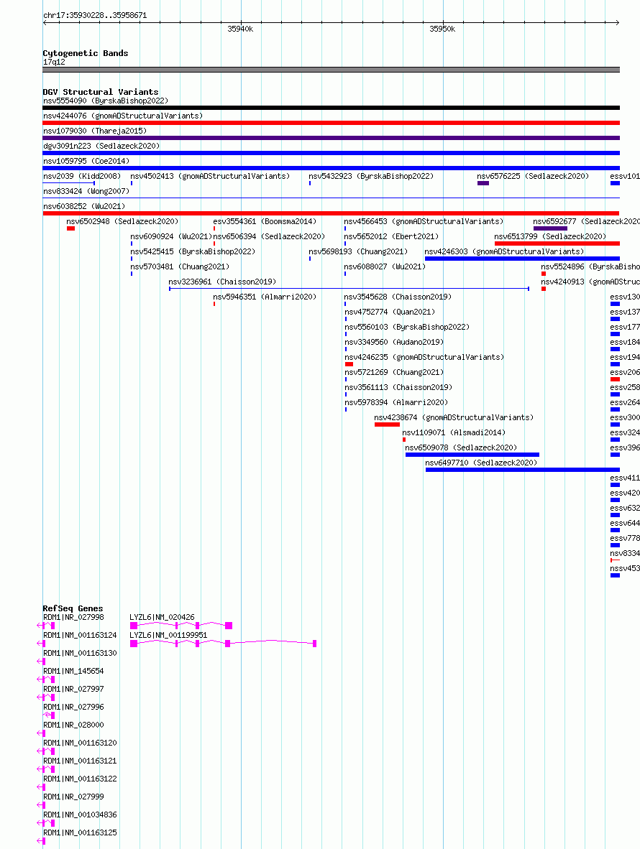The width and height of the screenshot is (640, 849).
Task: Click the nsv5703481 (Chuang2021) label
Action: 180,267
